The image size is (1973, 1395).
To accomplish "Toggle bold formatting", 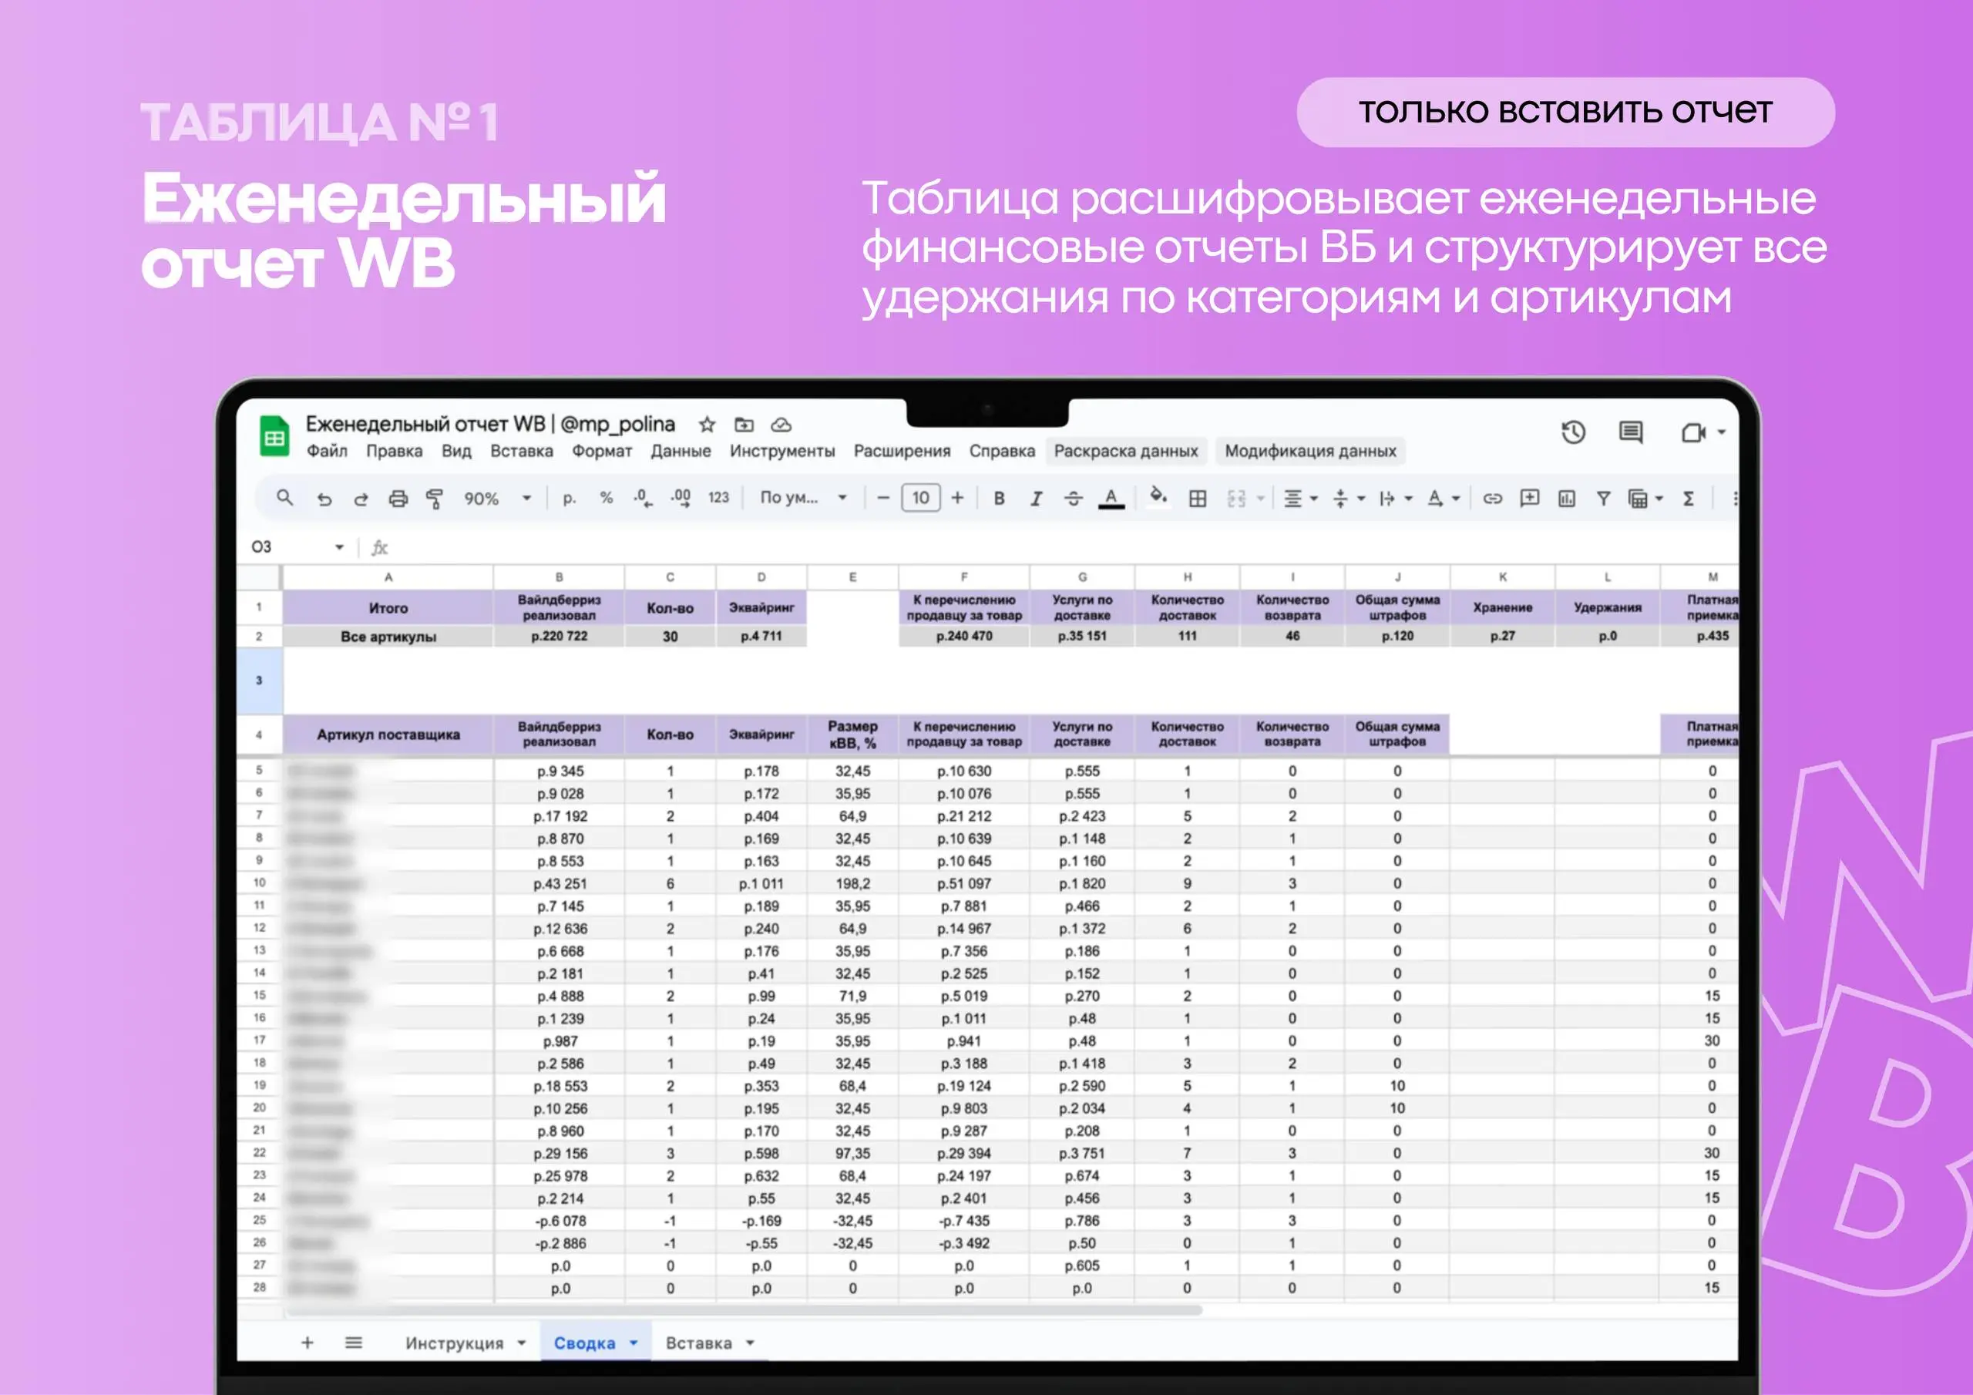I will (x=999, y=499).
